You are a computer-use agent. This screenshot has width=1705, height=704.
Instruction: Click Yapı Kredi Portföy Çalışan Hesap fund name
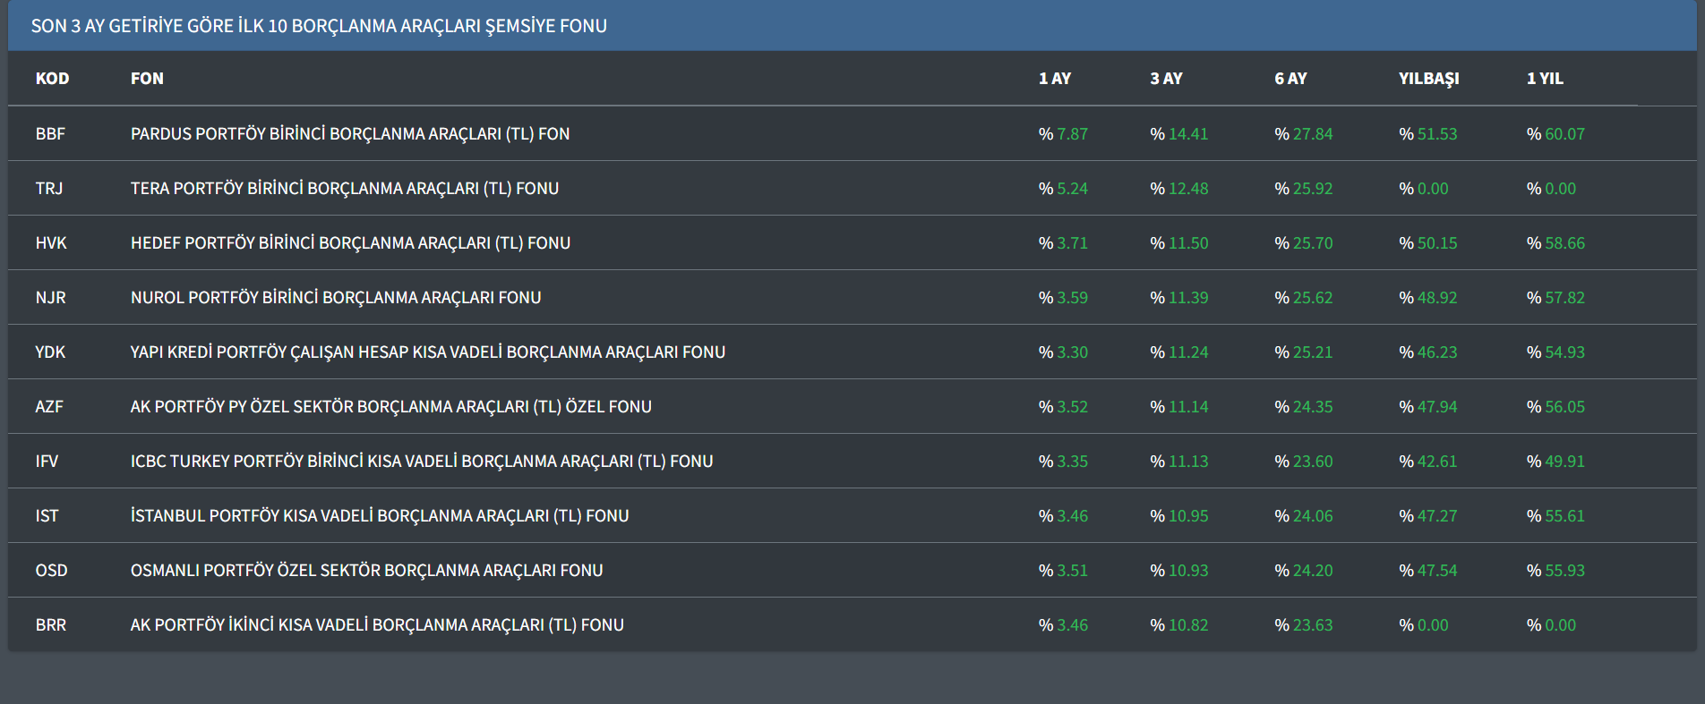[427, 352]
